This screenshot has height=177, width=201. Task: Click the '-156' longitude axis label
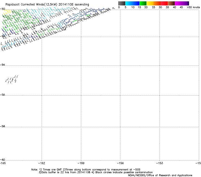pyautogui.click(x=120, y=163)
